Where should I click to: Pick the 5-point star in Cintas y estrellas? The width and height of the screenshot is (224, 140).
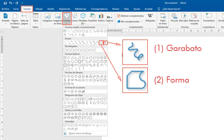(76, 114)
